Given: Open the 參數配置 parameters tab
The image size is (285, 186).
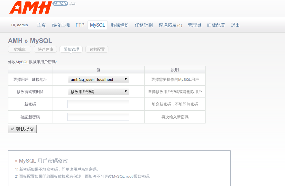Looking at the screenshot, I should (97, 49).
